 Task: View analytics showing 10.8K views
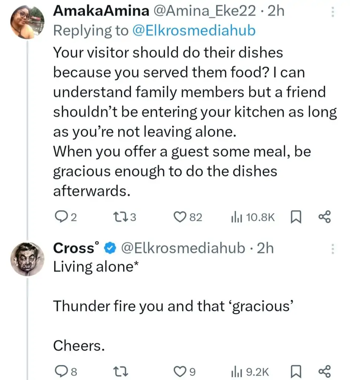point(236,217)
